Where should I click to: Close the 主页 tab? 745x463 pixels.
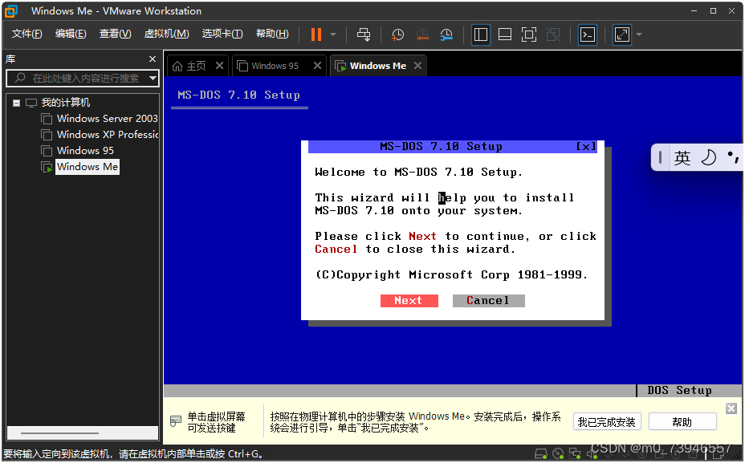tap(219, 66)
